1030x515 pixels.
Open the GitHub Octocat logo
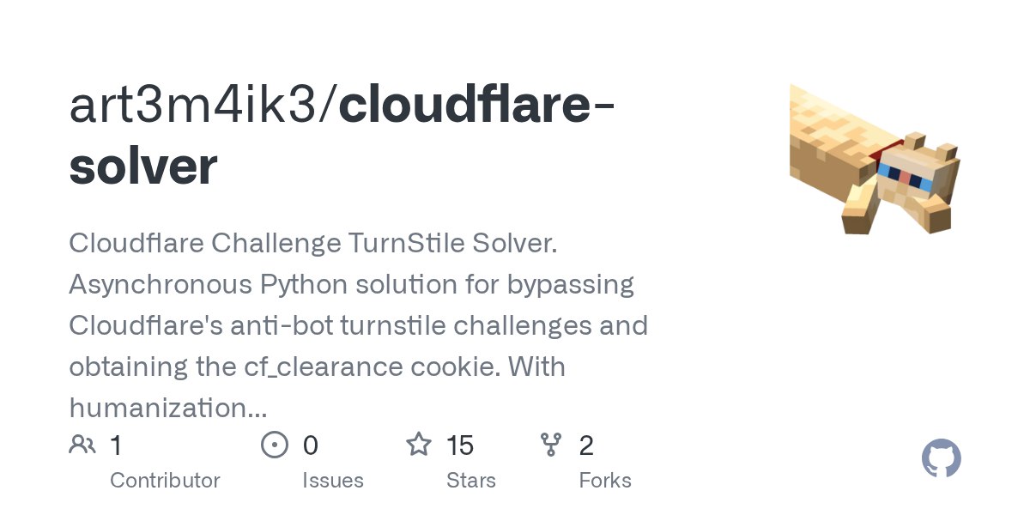941,459
